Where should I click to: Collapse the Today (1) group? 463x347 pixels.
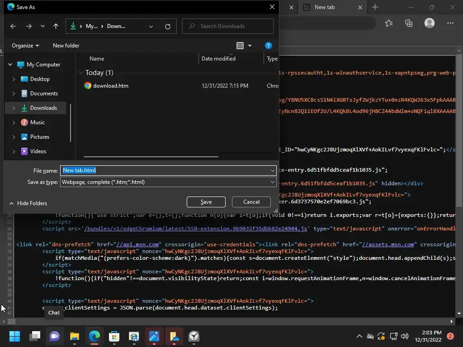pyautogui.click(x=81, y=73)
